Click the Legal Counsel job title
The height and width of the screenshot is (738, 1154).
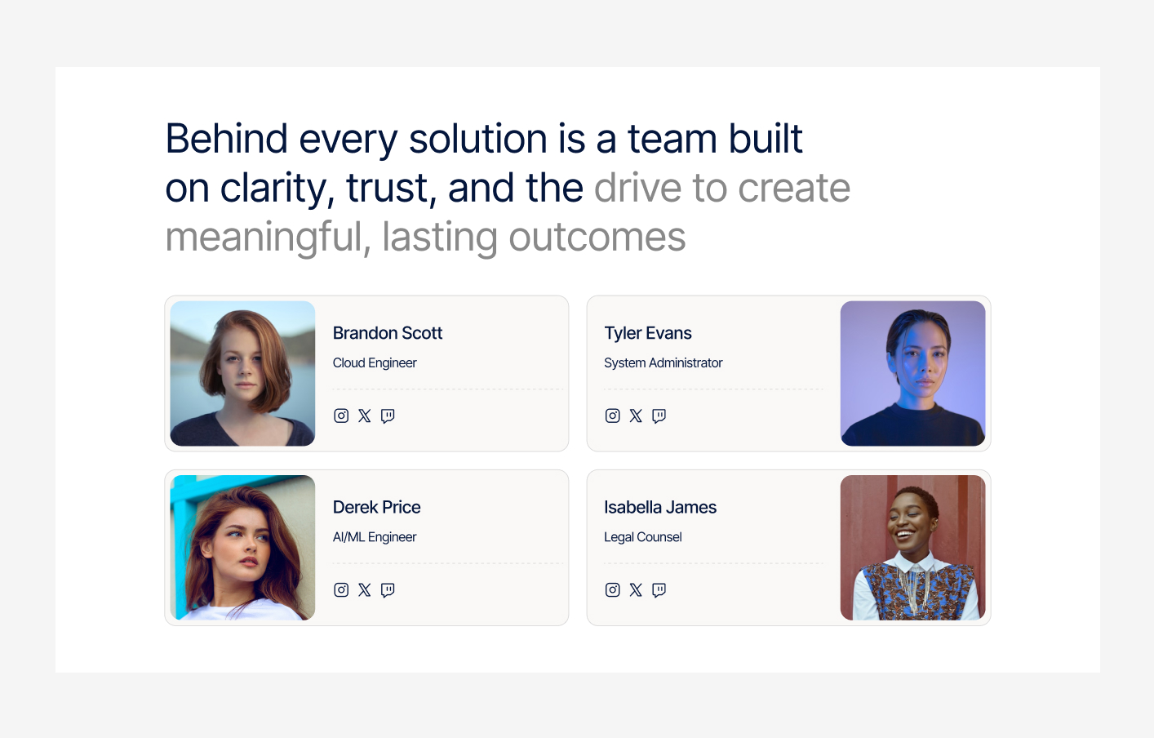[x=642, y=536]
